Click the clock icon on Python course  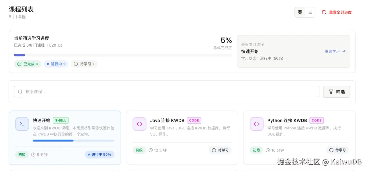pos(268,150)
